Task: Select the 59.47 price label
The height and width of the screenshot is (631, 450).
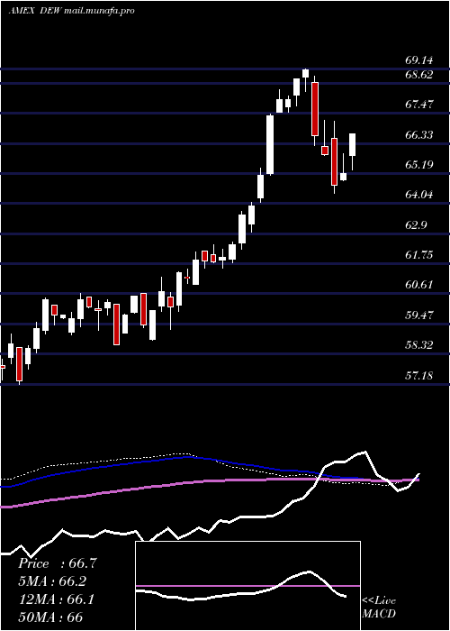Action: coord(419,315)
